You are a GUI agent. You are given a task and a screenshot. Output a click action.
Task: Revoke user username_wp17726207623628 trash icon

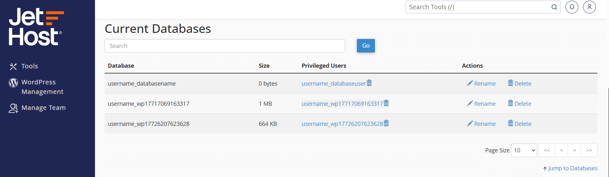[386, 123]
